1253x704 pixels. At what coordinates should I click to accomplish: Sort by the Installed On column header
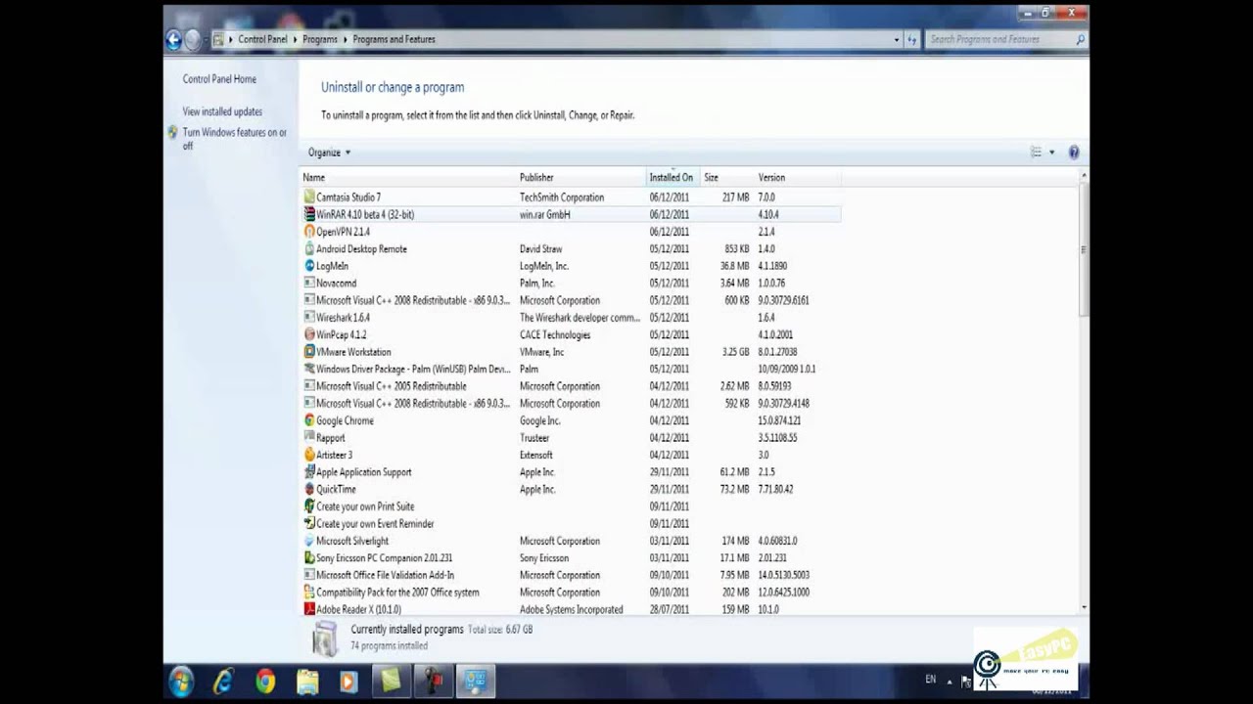pos(673,178)
